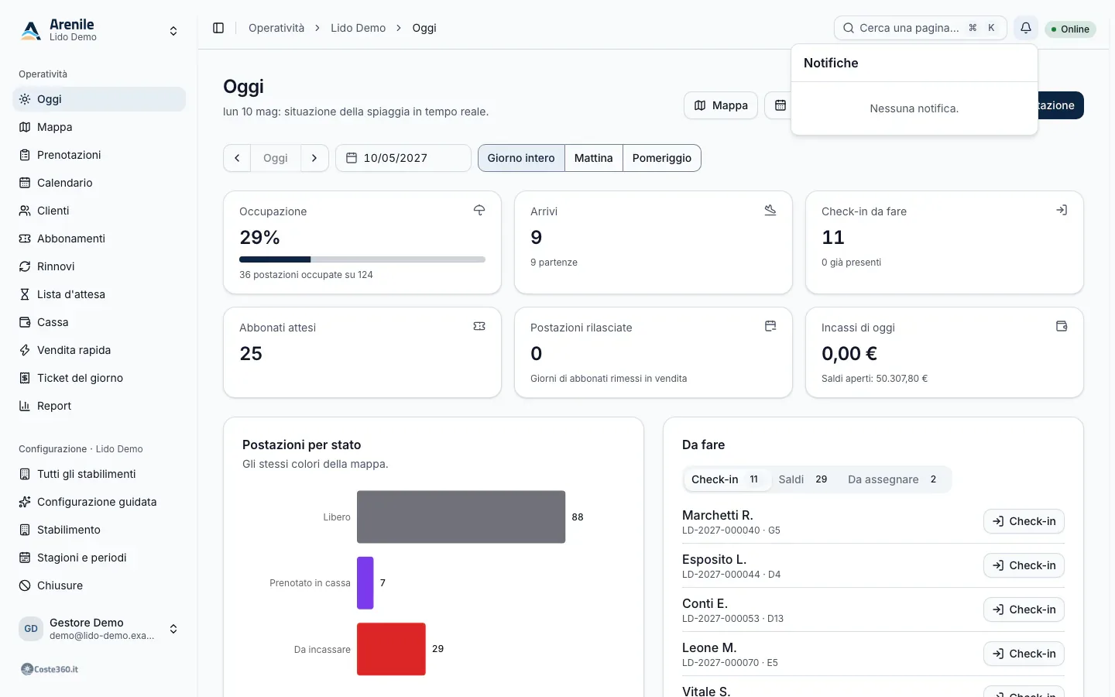Click the Cerca una pagina search field
The width and height of the screenshot is (1115, 697).
pos(921,28)
